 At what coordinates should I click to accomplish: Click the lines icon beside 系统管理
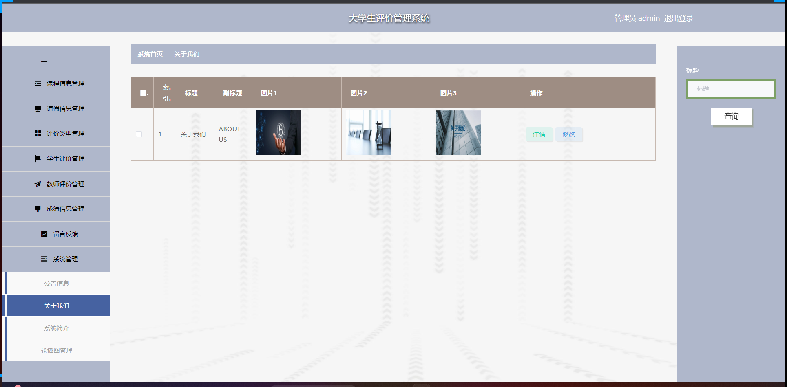[44, 259]
